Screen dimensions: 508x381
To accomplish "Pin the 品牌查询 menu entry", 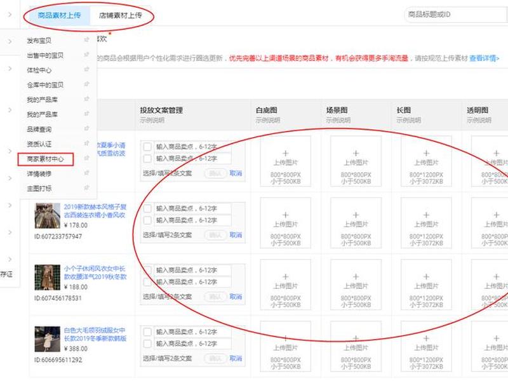I will (86, 129).
